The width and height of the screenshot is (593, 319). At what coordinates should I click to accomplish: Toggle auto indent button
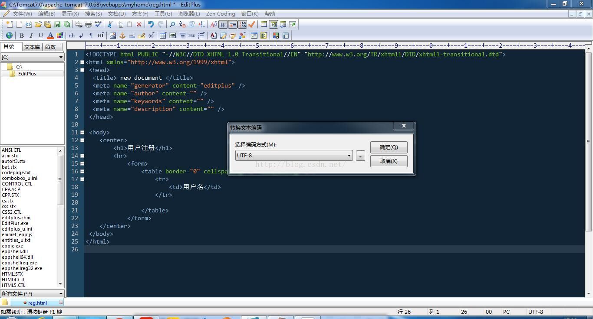tap(233, 24)
